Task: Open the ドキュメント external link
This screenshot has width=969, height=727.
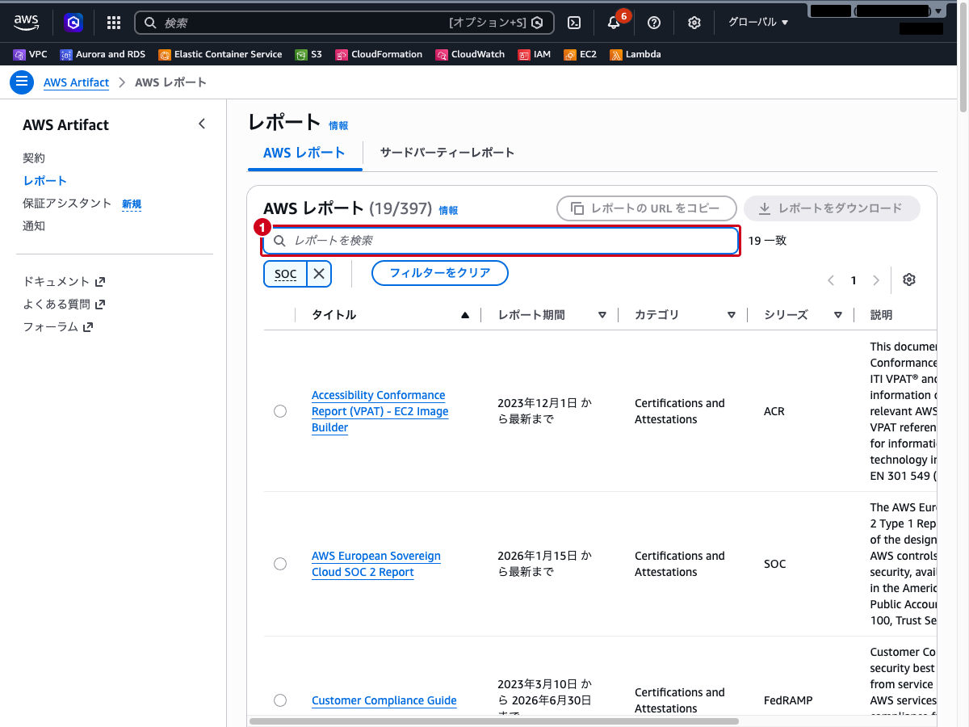Action: pyautogui.click(x=65, y=282)
